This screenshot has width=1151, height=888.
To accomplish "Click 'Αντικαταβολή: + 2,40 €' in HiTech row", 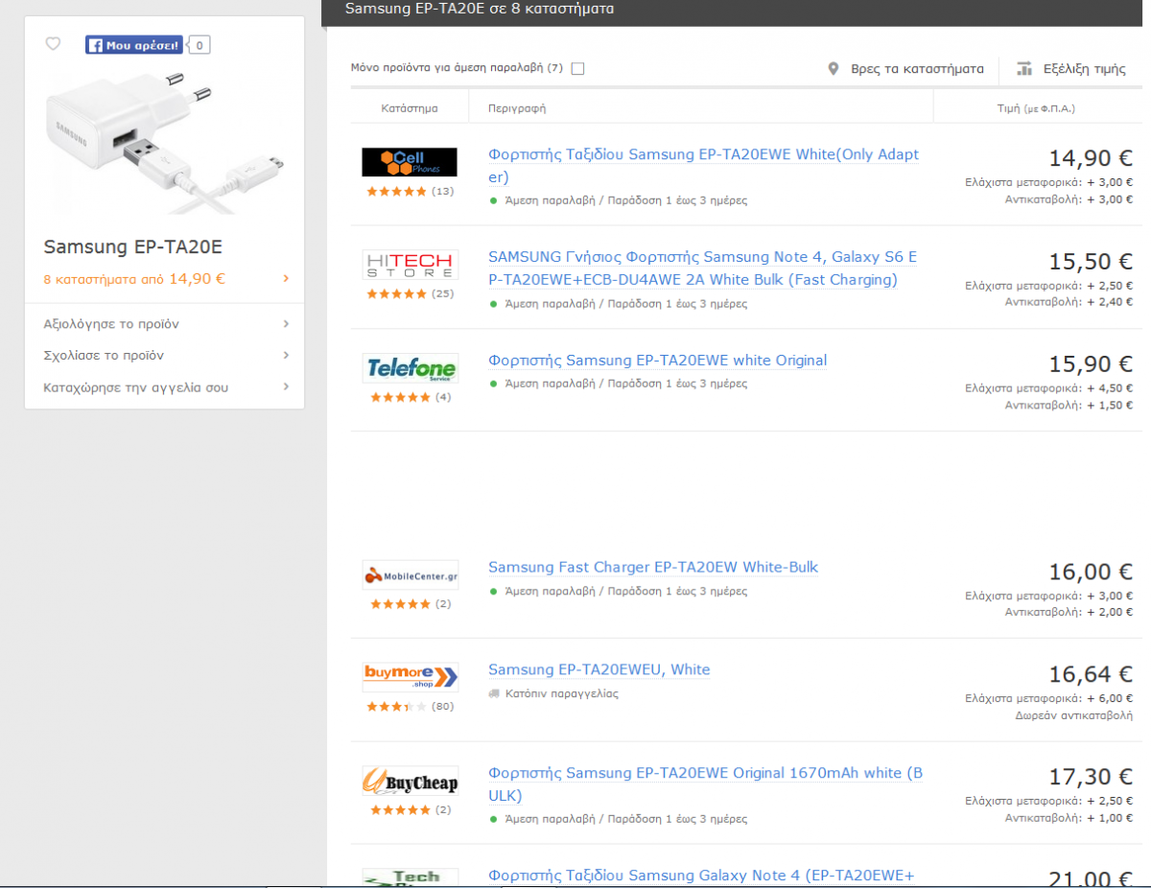I will (1069, 302).
